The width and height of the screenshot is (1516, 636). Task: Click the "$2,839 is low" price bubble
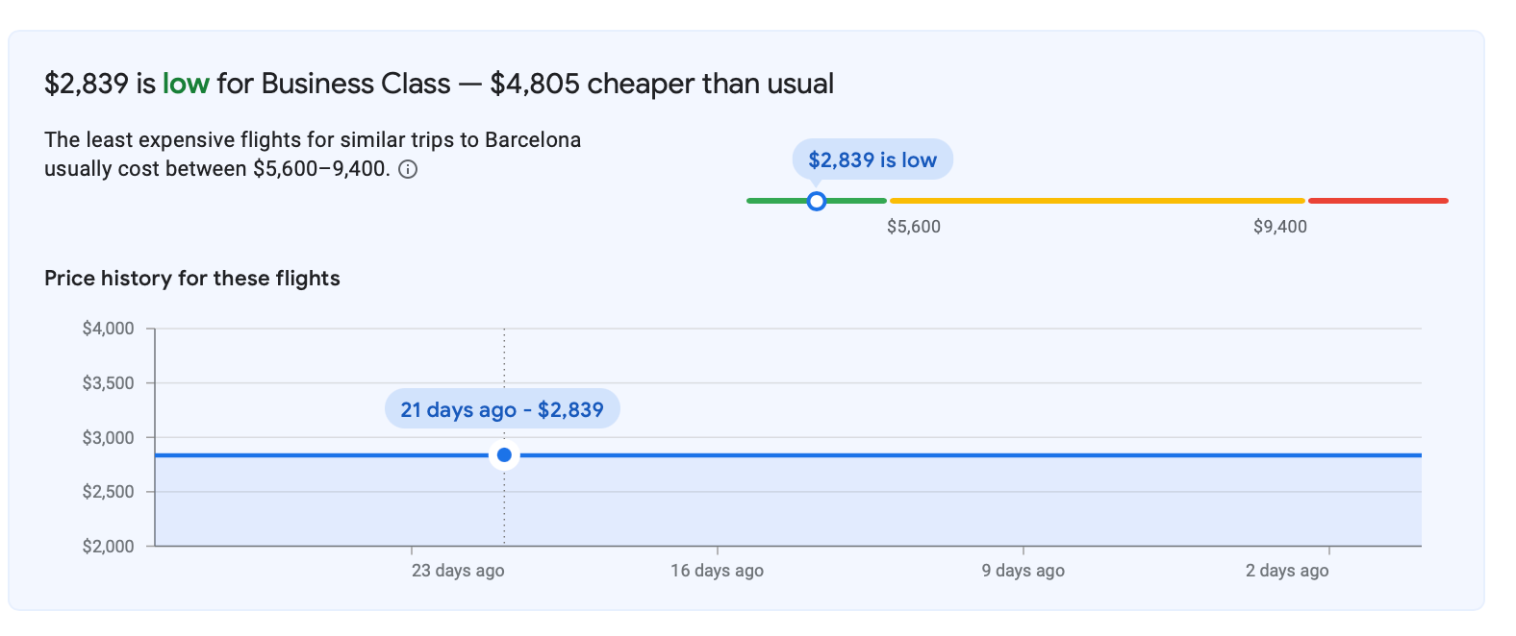point(872,160)
